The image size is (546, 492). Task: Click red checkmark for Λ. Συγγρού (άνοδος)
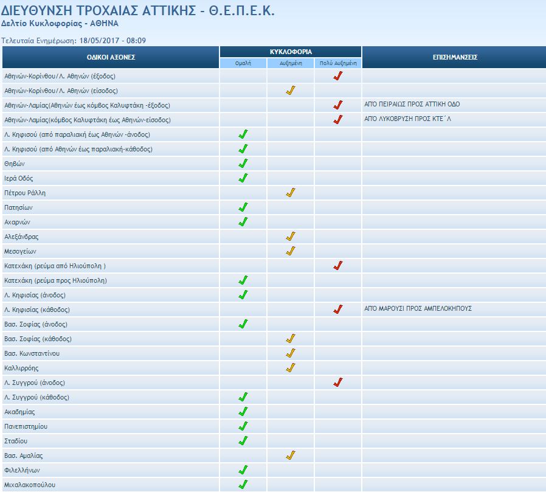coord(338,383)
